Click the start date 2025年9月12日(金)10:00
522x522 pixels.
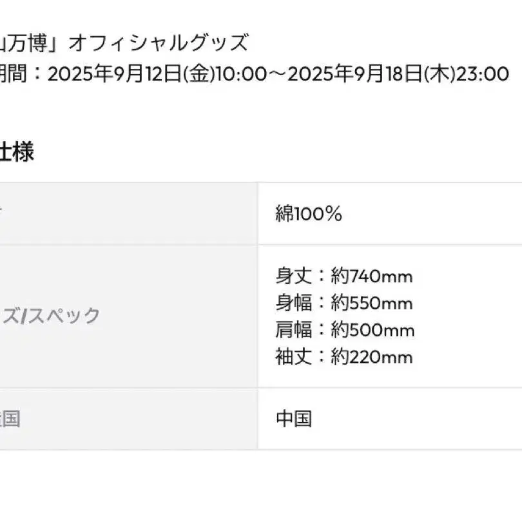(x=157, y=74)
